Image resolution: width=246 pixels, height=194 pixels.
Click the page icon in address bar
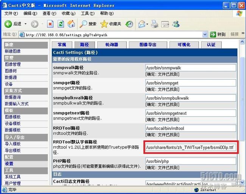pyautogui.click(x=22, y=35)
